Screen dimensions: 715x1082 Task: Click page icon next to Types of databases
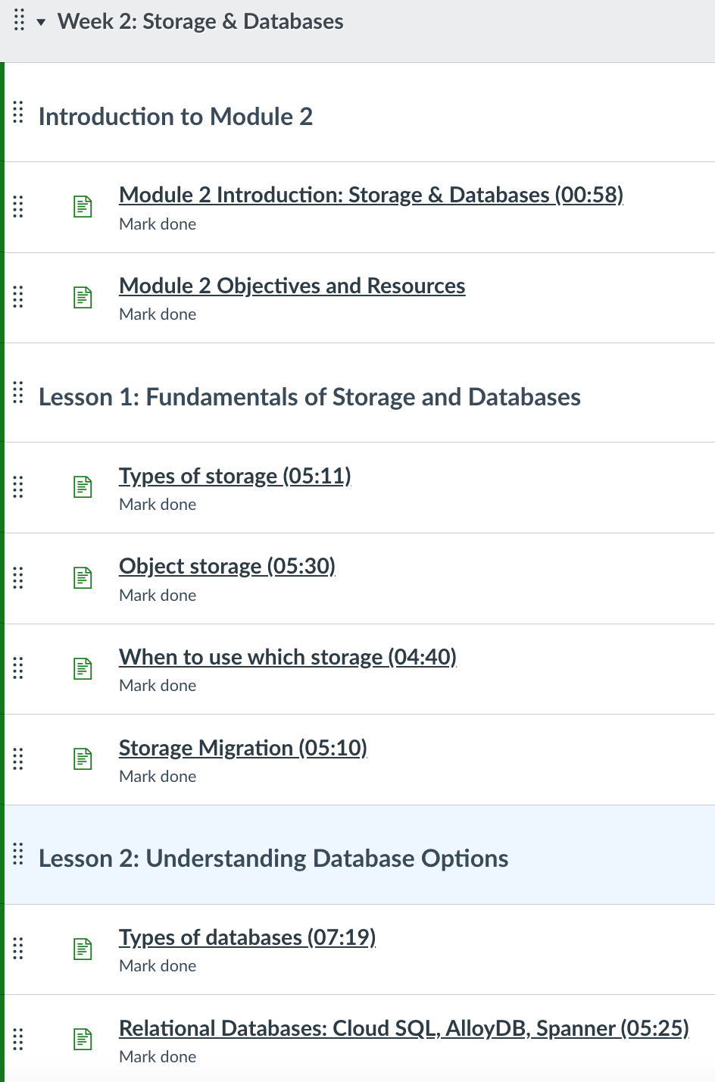(x=83, y=949)
